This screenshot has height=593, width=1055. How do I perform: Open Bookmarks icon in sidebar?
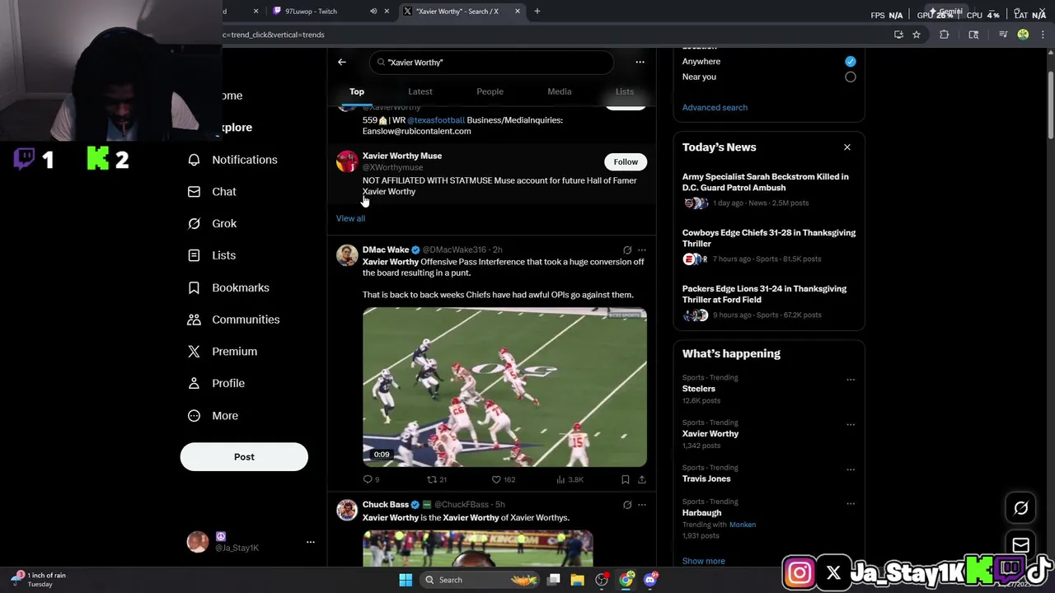point(194,287)
